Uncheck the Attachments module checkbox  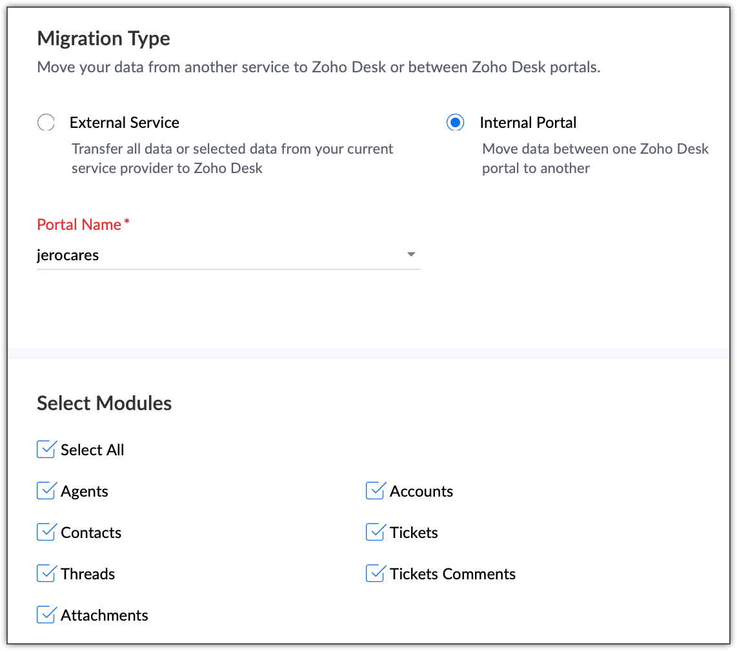[46, 615]
